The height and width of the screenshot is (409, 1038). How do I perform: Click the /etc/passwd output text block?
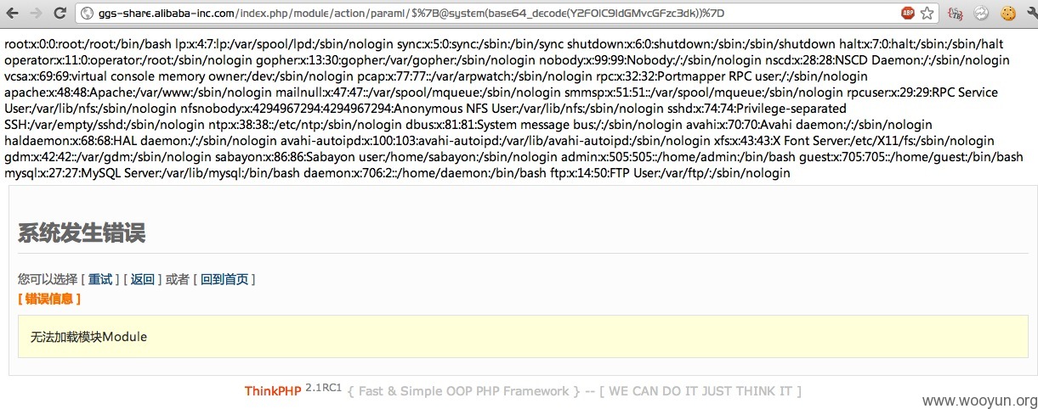513,109
